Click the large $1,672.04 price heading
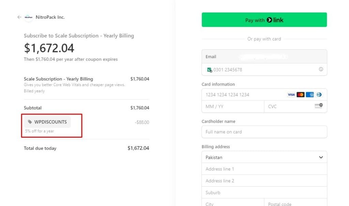 pyautogui.click(x=49, y=48)
